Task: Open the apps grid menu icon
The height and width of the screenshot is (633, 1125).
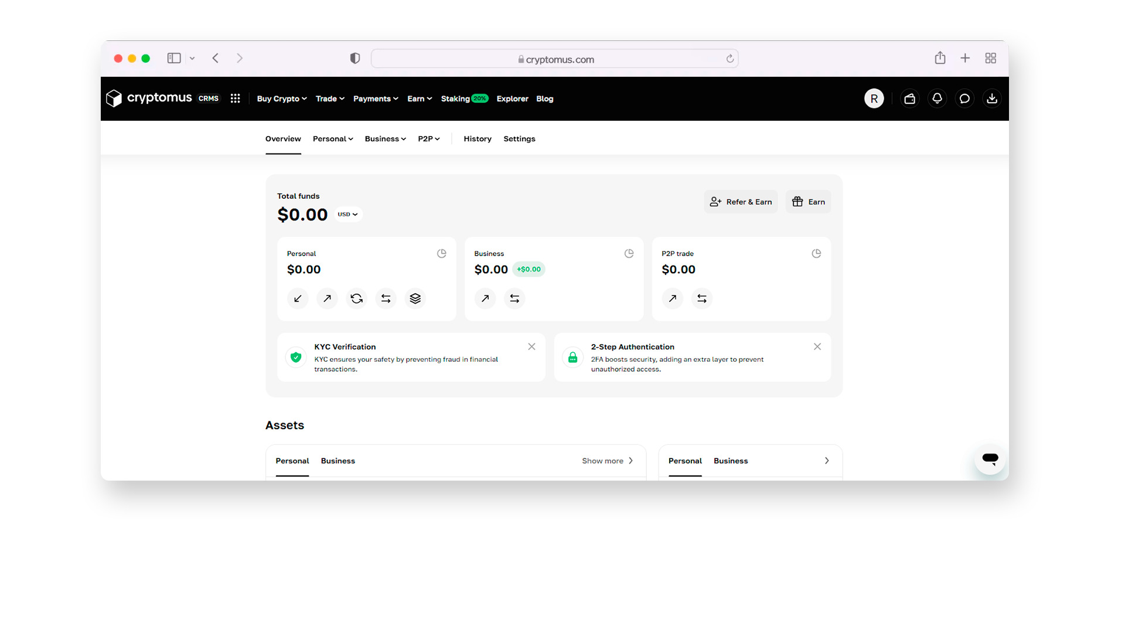Action: click(x=235, y=98)
